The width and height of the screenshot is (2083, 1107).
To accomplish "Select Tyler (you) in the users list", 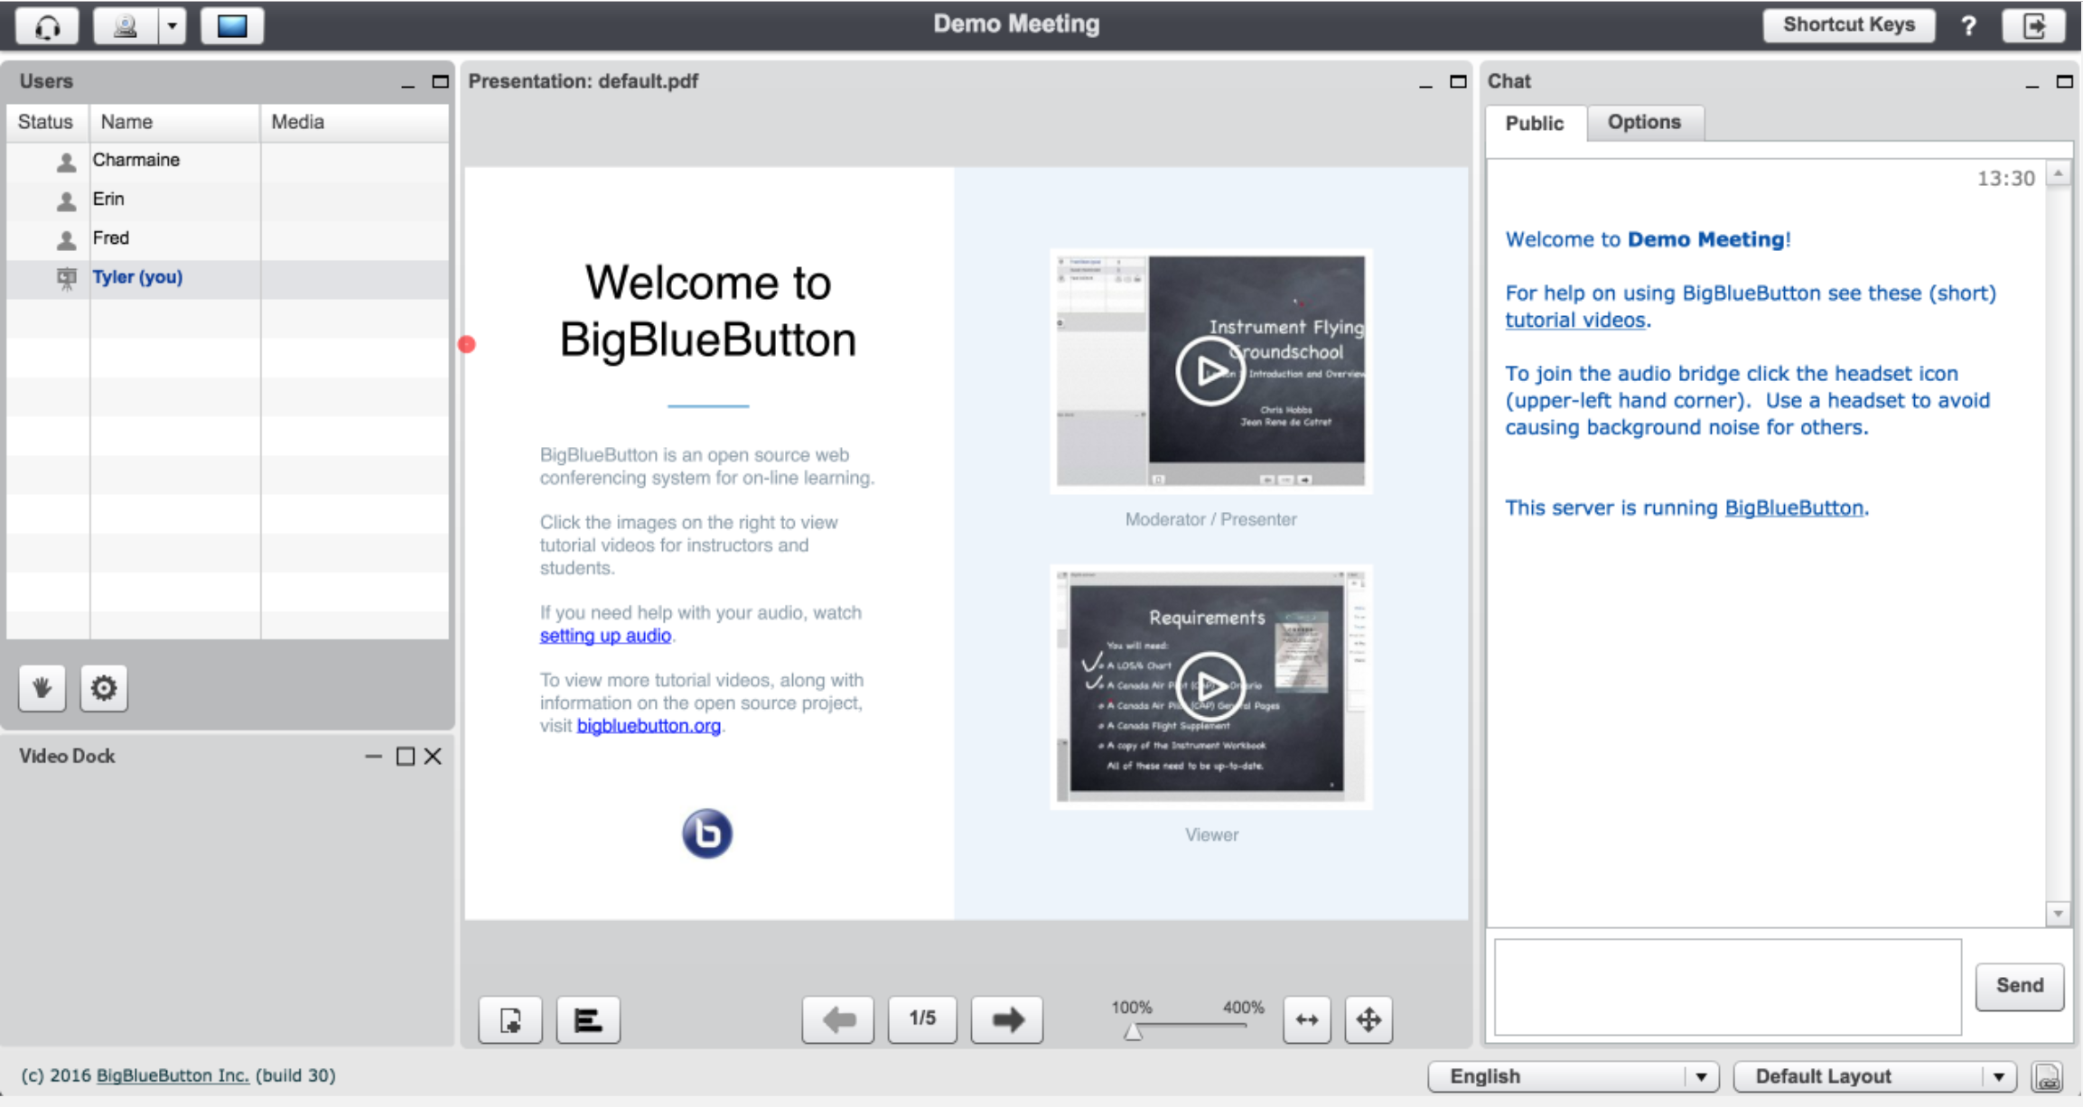I will pyautogui.click(x=228, y=278).
